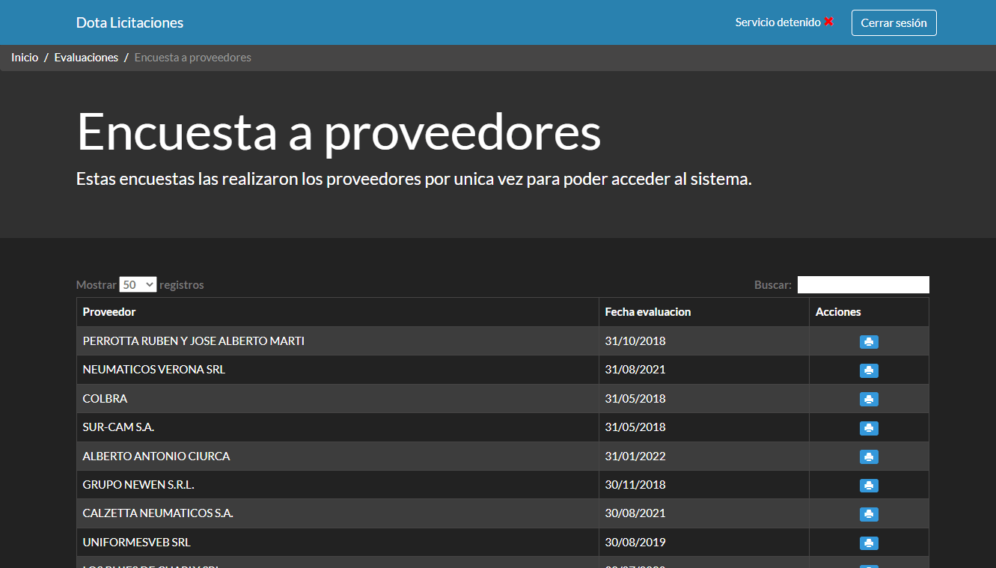Screen dimensions: 996x568
Task: Click the print icon in COLBRA row
Action: tap(868, 399)
